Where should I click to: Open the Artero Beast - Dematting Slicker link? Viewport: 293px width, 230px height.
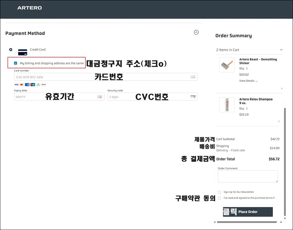pyautogui.click(x=258, y=61)
